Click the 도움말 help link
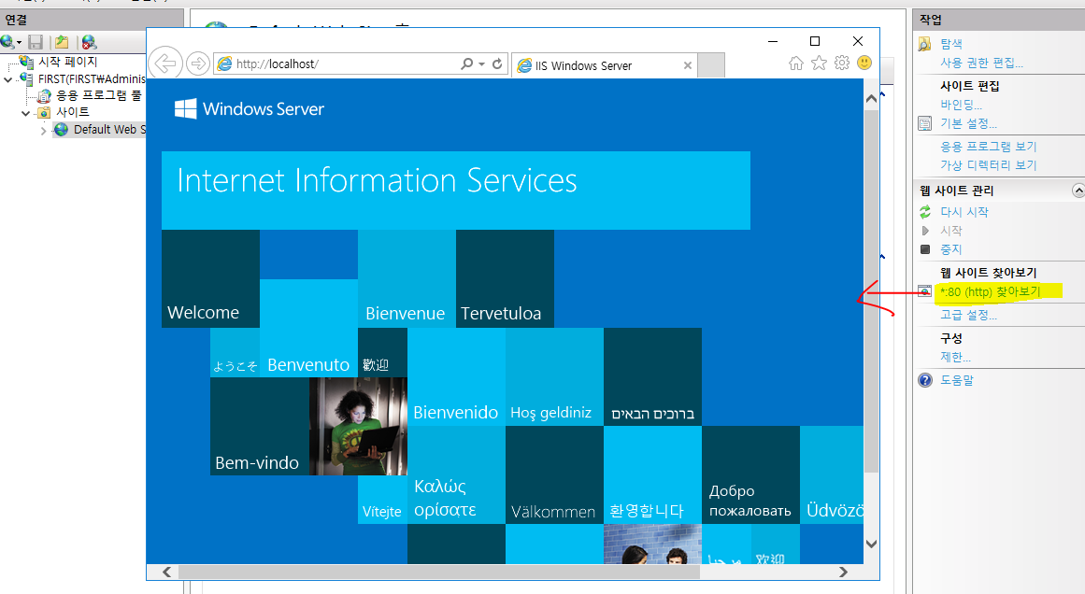 coord(956,379)
